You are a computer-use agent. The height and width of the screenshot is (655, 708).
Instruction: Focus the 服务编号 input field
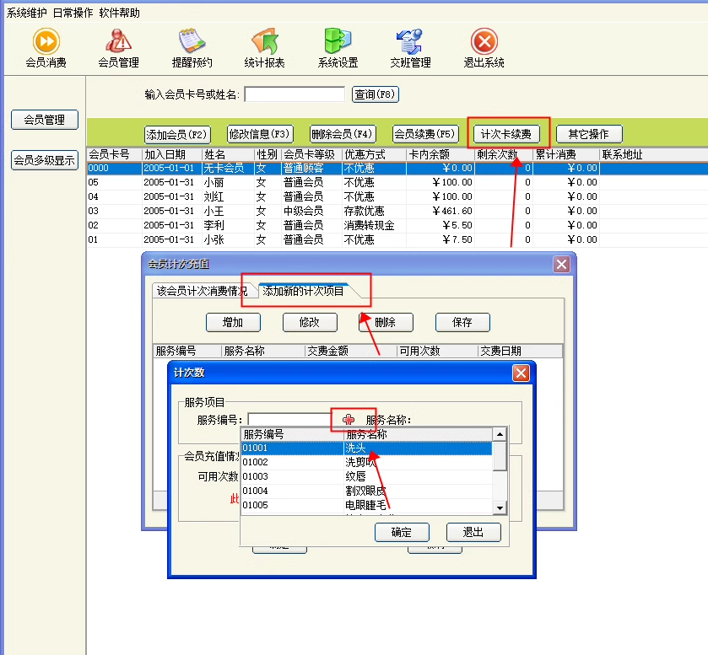point(291,420)
